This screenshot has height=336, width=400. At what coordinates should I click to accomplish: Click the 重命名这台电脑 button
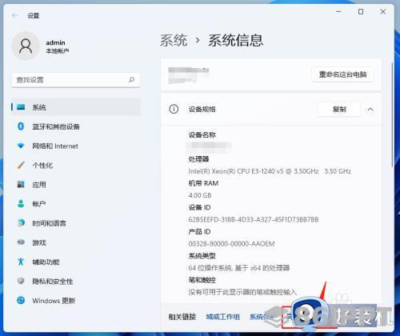click(x=343, y=74)
